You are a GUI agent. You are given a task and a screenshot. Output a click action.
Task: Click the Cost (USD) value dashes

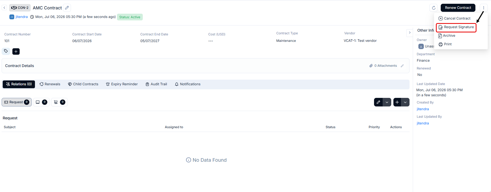[x=211, y=41]
